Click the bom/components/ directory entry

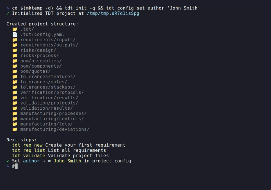(x=41, y=66)
